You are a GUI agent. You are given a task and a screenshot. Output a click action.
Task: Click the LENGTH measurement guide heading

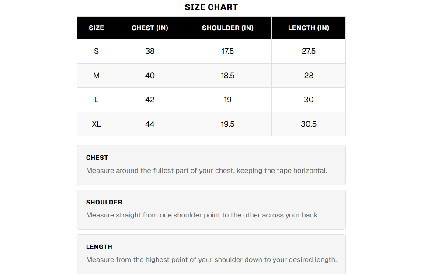click(99, 247)
